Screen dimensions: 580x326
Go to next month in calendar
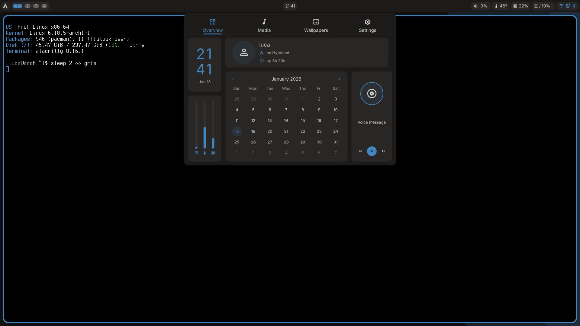point(340,79)
